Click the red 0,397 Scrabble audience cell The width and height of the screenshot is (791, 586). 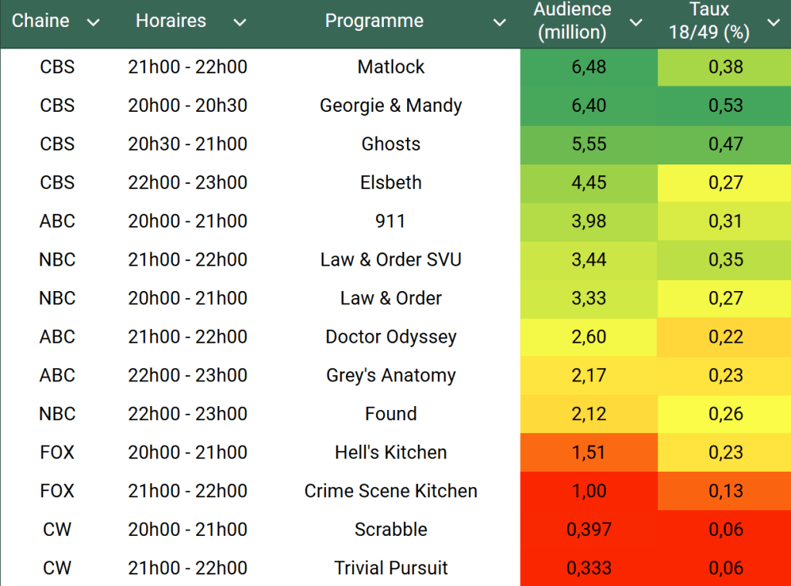[589, 530]
